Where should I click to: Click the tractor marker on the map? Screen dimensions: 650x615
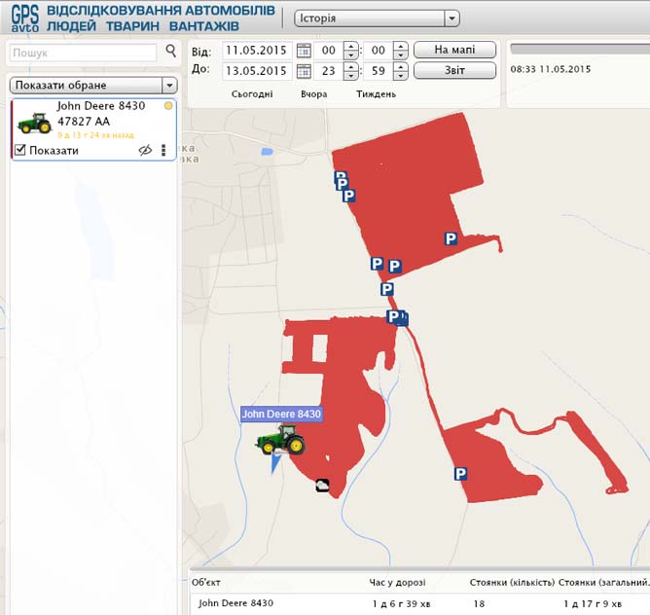[x=280, y=440]
